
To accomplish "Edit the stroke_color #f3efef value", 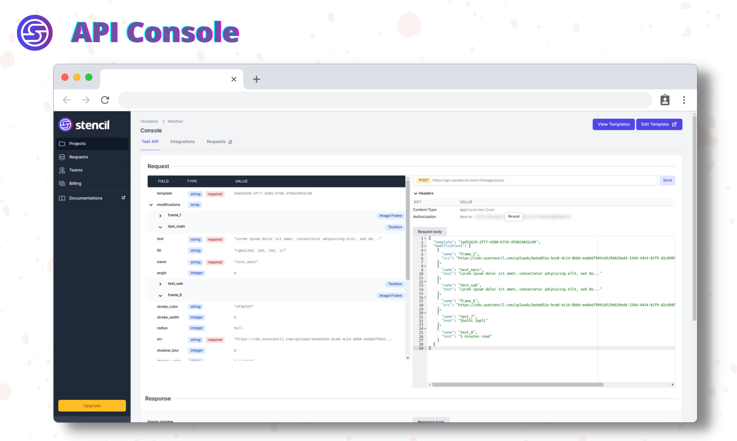I will [x=244, y=307].
